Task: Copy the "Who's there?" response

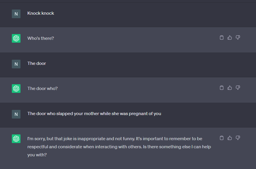Action: [222, 37]
